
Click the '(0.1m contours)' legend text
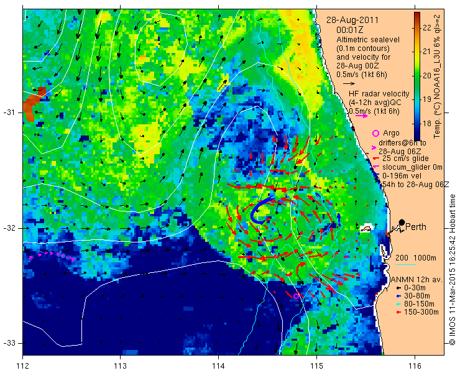[363, 48]
